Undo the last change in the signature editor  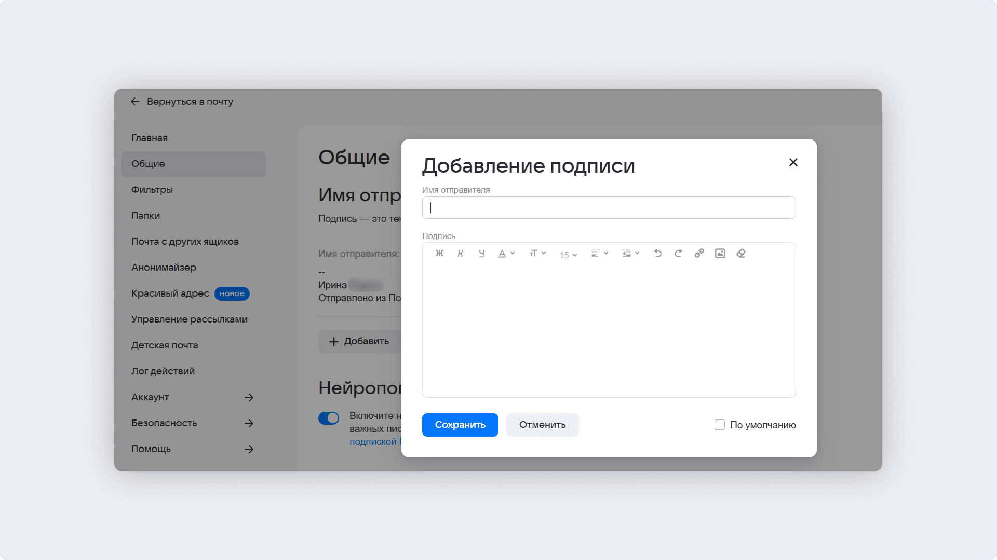click(x=657, y=254)
